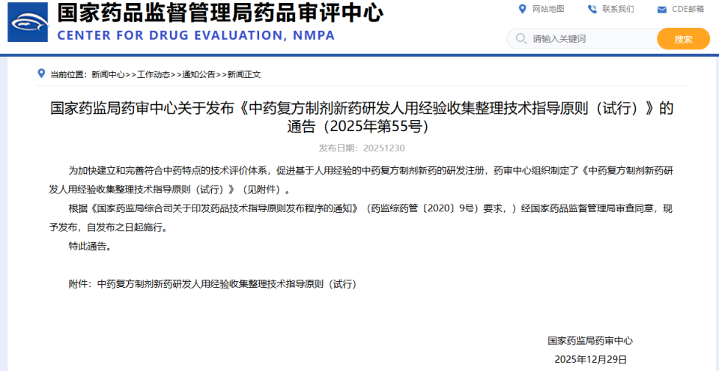The width and height of the screenshot is (719, 371).
Task: Click the date 2025年12月29日
Action: [x=590, y=359]
